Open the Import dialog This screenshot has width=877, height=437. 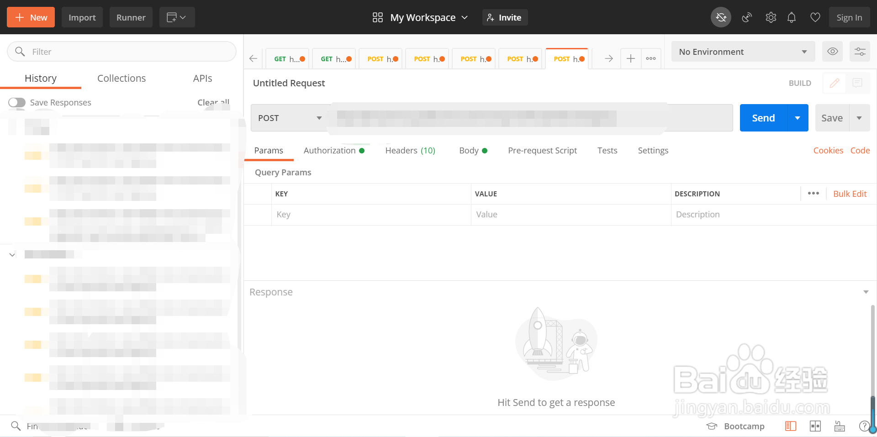pyautogui.click(x=82, y=17)
